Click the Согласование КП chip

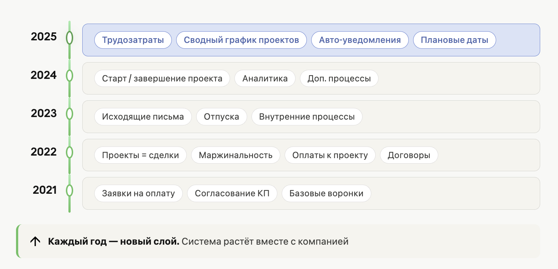click(232, 193)
